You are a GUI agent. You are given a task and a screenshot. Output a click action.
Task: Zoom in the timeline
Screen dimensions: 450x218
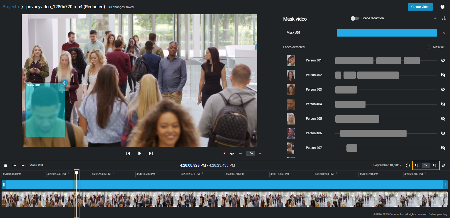435,166
